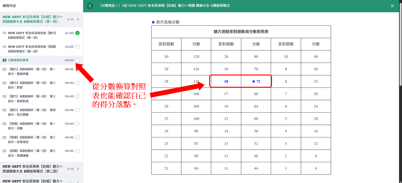Click video icon for 第一部分：看圖辨義
Viewport: 402px width, 183px height.
point(4,69)
